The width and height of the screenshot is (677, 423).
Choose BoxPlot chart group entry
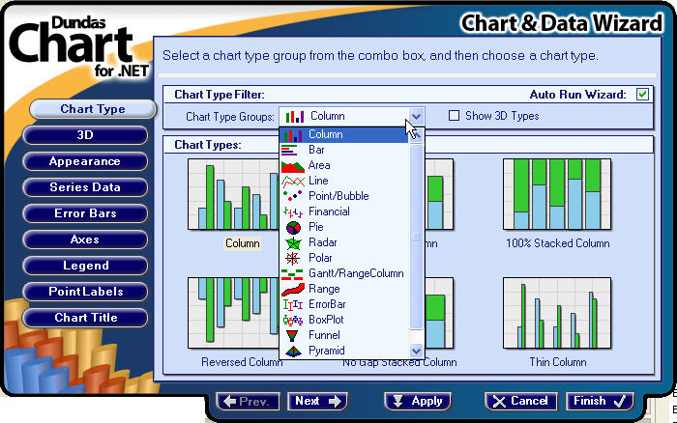click(x=344, y=321)
